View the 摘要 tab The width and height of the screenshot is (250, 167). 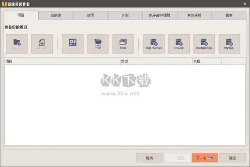pyautogui.click(x=229, y=15)
